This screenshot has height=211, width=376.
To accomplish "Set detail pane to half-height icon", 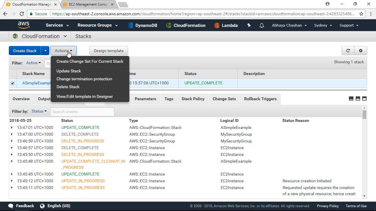I will tap(358, 99).
